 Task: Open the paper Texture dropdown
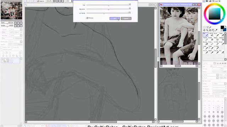tap(16, 30)
